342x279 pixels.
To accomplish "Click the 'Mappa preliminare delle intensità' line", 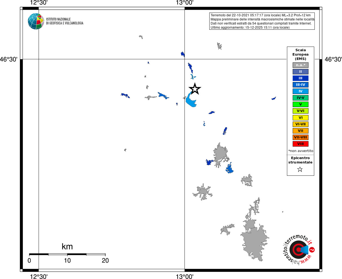I will tap(262, 19).
